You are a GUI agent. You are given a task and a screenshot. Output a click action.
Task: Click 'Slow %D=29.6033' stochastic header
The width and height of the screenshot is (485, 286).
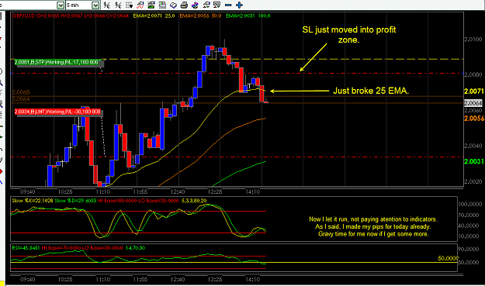(75, 201)
